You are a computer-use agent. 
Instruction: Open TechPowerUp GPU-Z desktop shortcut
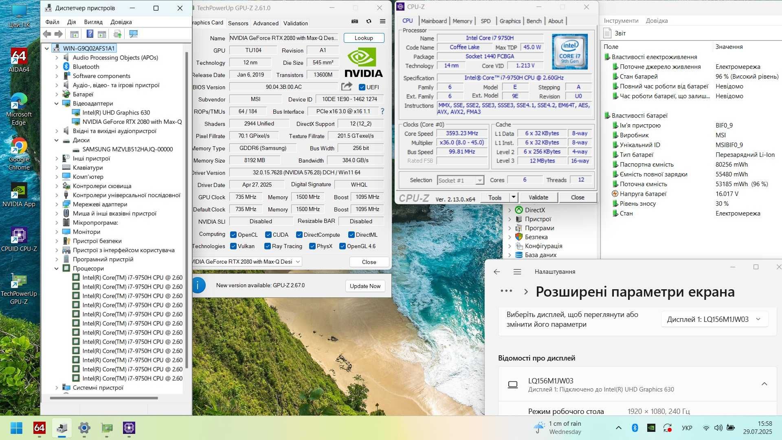pyautogui.click(x=19, y=288)
